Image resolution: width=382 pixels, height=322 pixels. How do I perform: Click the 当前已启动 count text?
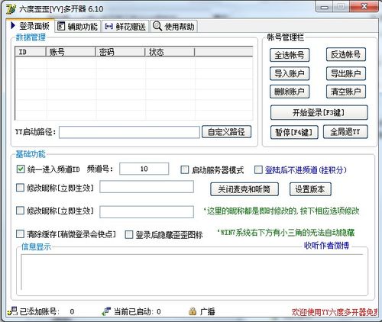159,311
